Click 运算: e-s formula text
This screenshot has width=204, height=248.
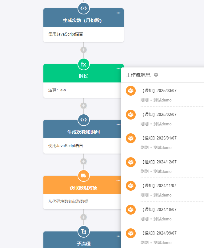(x=57, y=90)
